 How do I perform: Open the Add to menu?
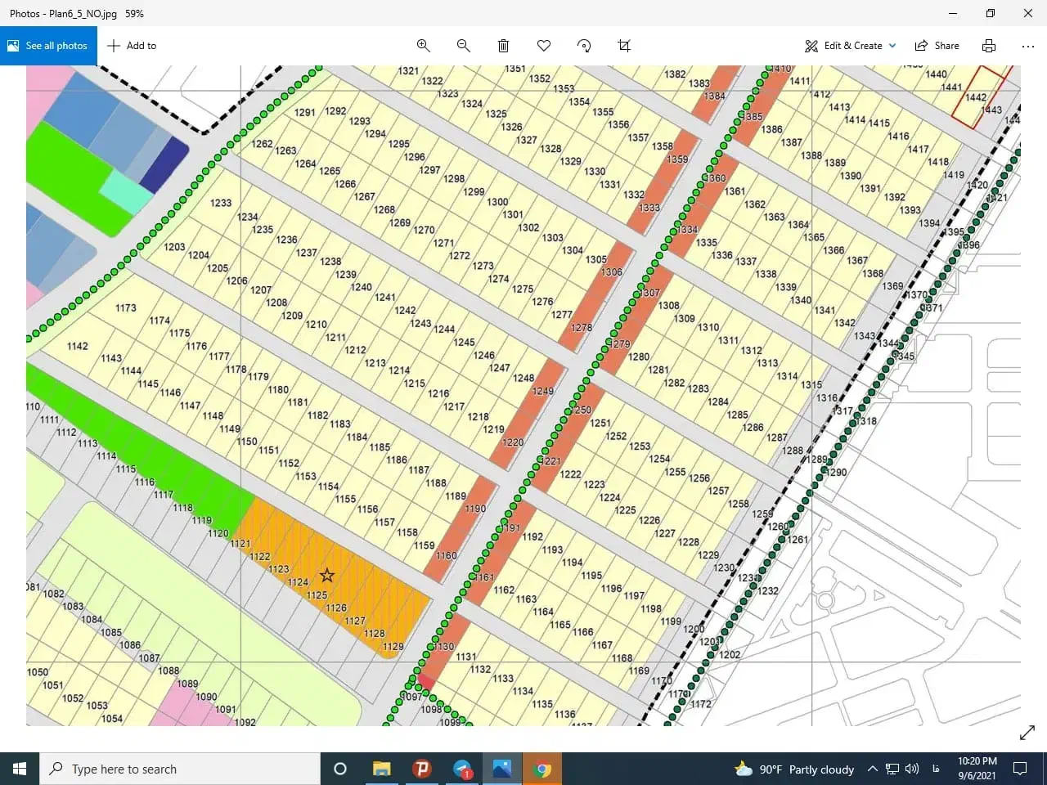[x=132, y=46]
